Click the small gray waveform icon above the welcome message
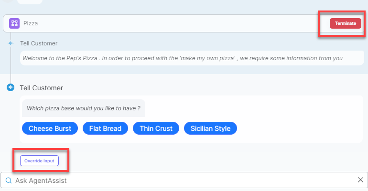This screenshot has width=368, height=191. (11, 43)
